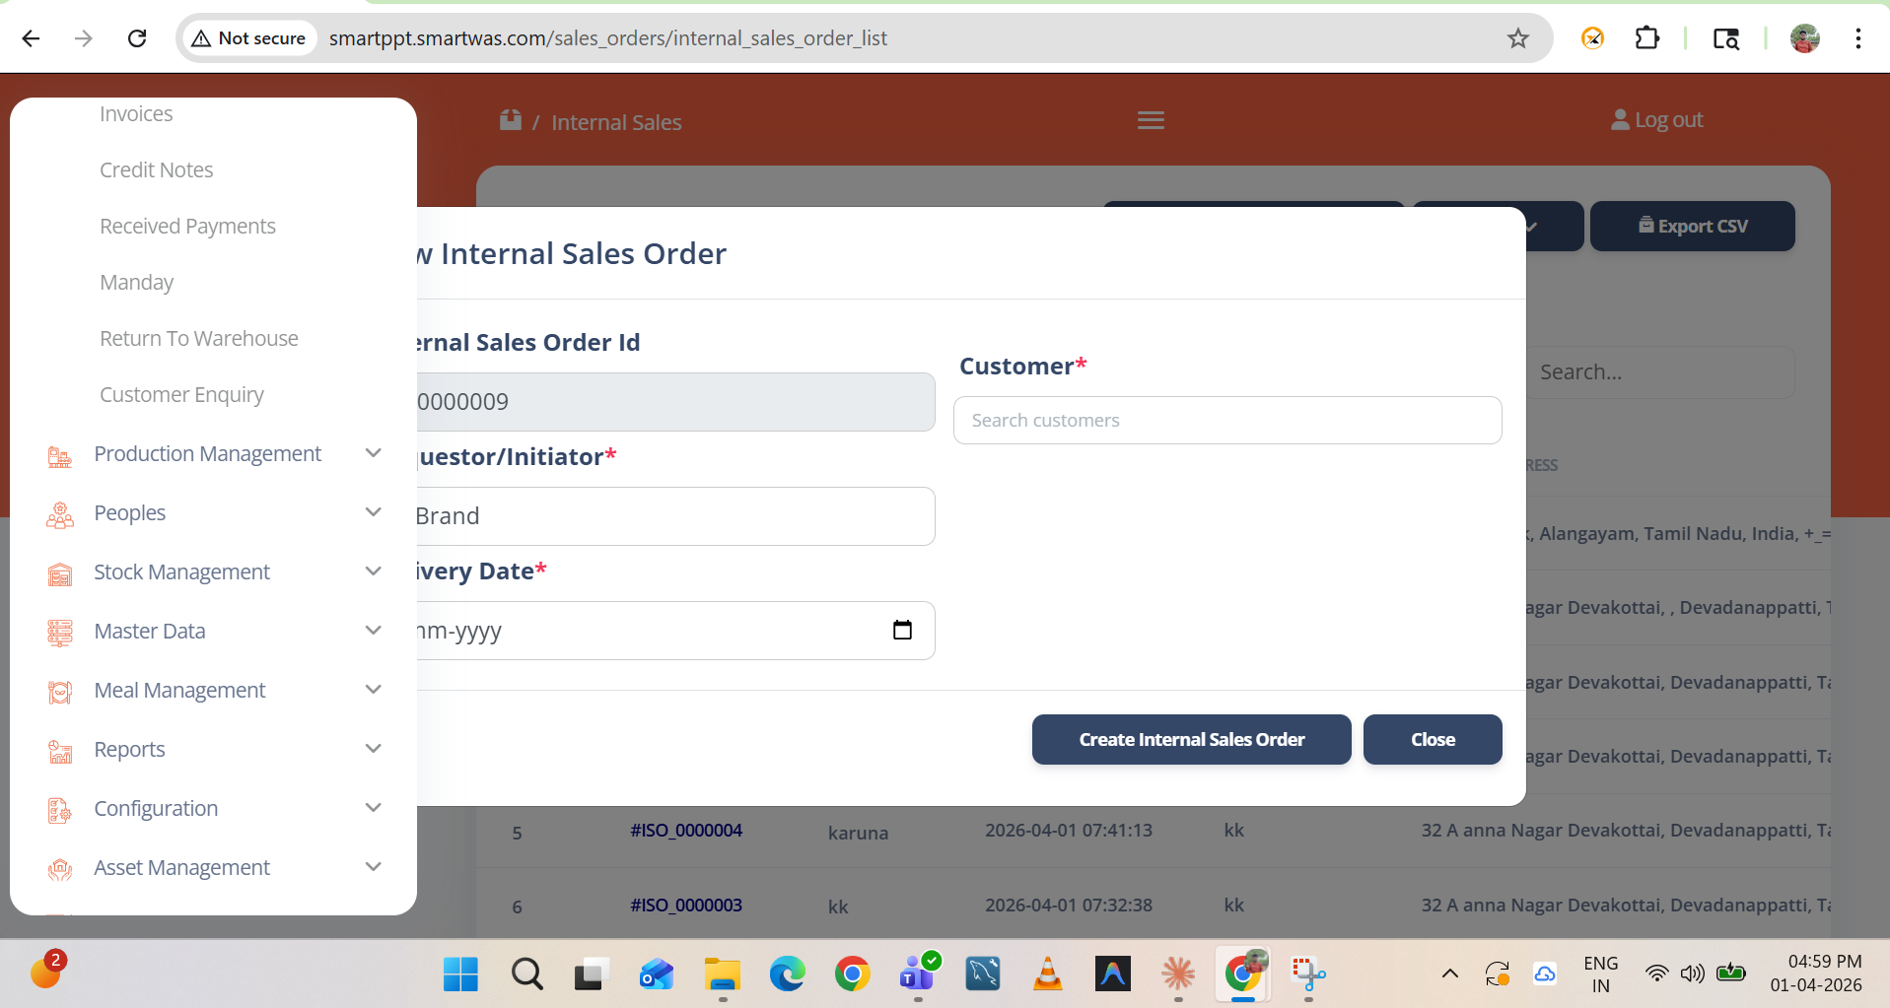This screenshot has height=1008, width=1890.
Task: Click the Meal Management sidebar icon
Action: point(60,693)
